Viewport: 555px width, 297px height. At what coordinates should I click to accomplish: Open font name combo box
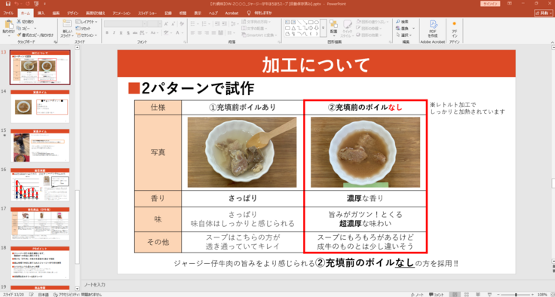[126, 23]
